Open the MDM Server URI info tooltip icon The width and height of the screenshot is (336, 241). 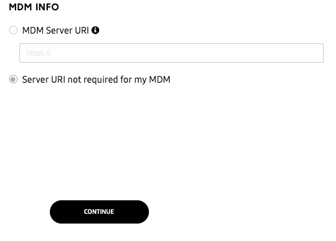[95, 30]
